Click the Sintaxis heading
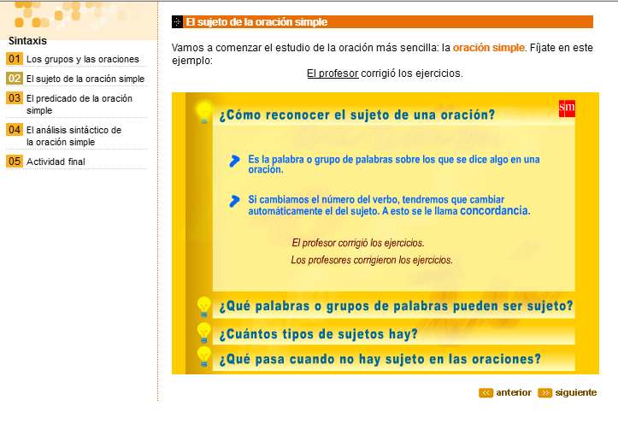This screenshot has height=447, width=618. coord(27,41)
